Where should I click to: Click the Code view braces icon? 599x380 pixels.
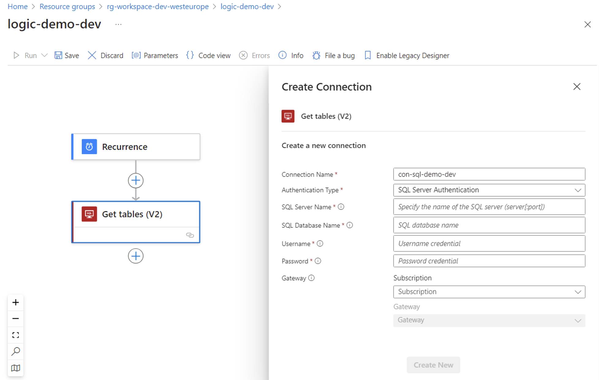(x=190, y=55)
